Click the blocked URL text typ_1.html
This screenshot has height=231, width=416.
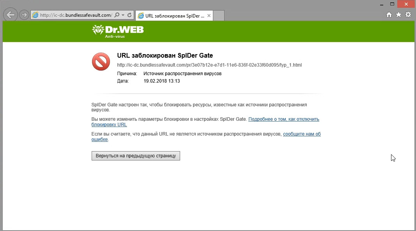tap(209, 65)
